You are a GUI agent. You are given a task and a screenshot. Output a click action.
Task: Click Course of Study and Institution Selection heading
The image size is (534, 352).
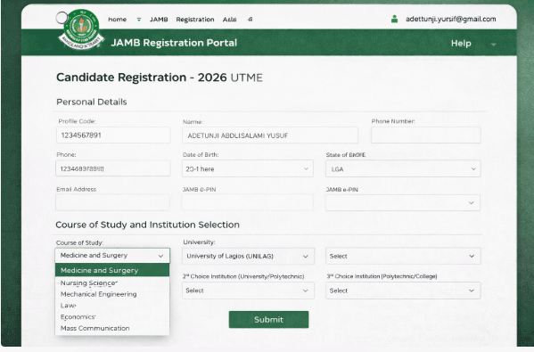point(147,225)
